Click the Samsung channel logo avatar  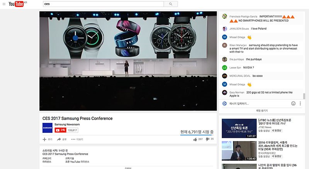47,128
